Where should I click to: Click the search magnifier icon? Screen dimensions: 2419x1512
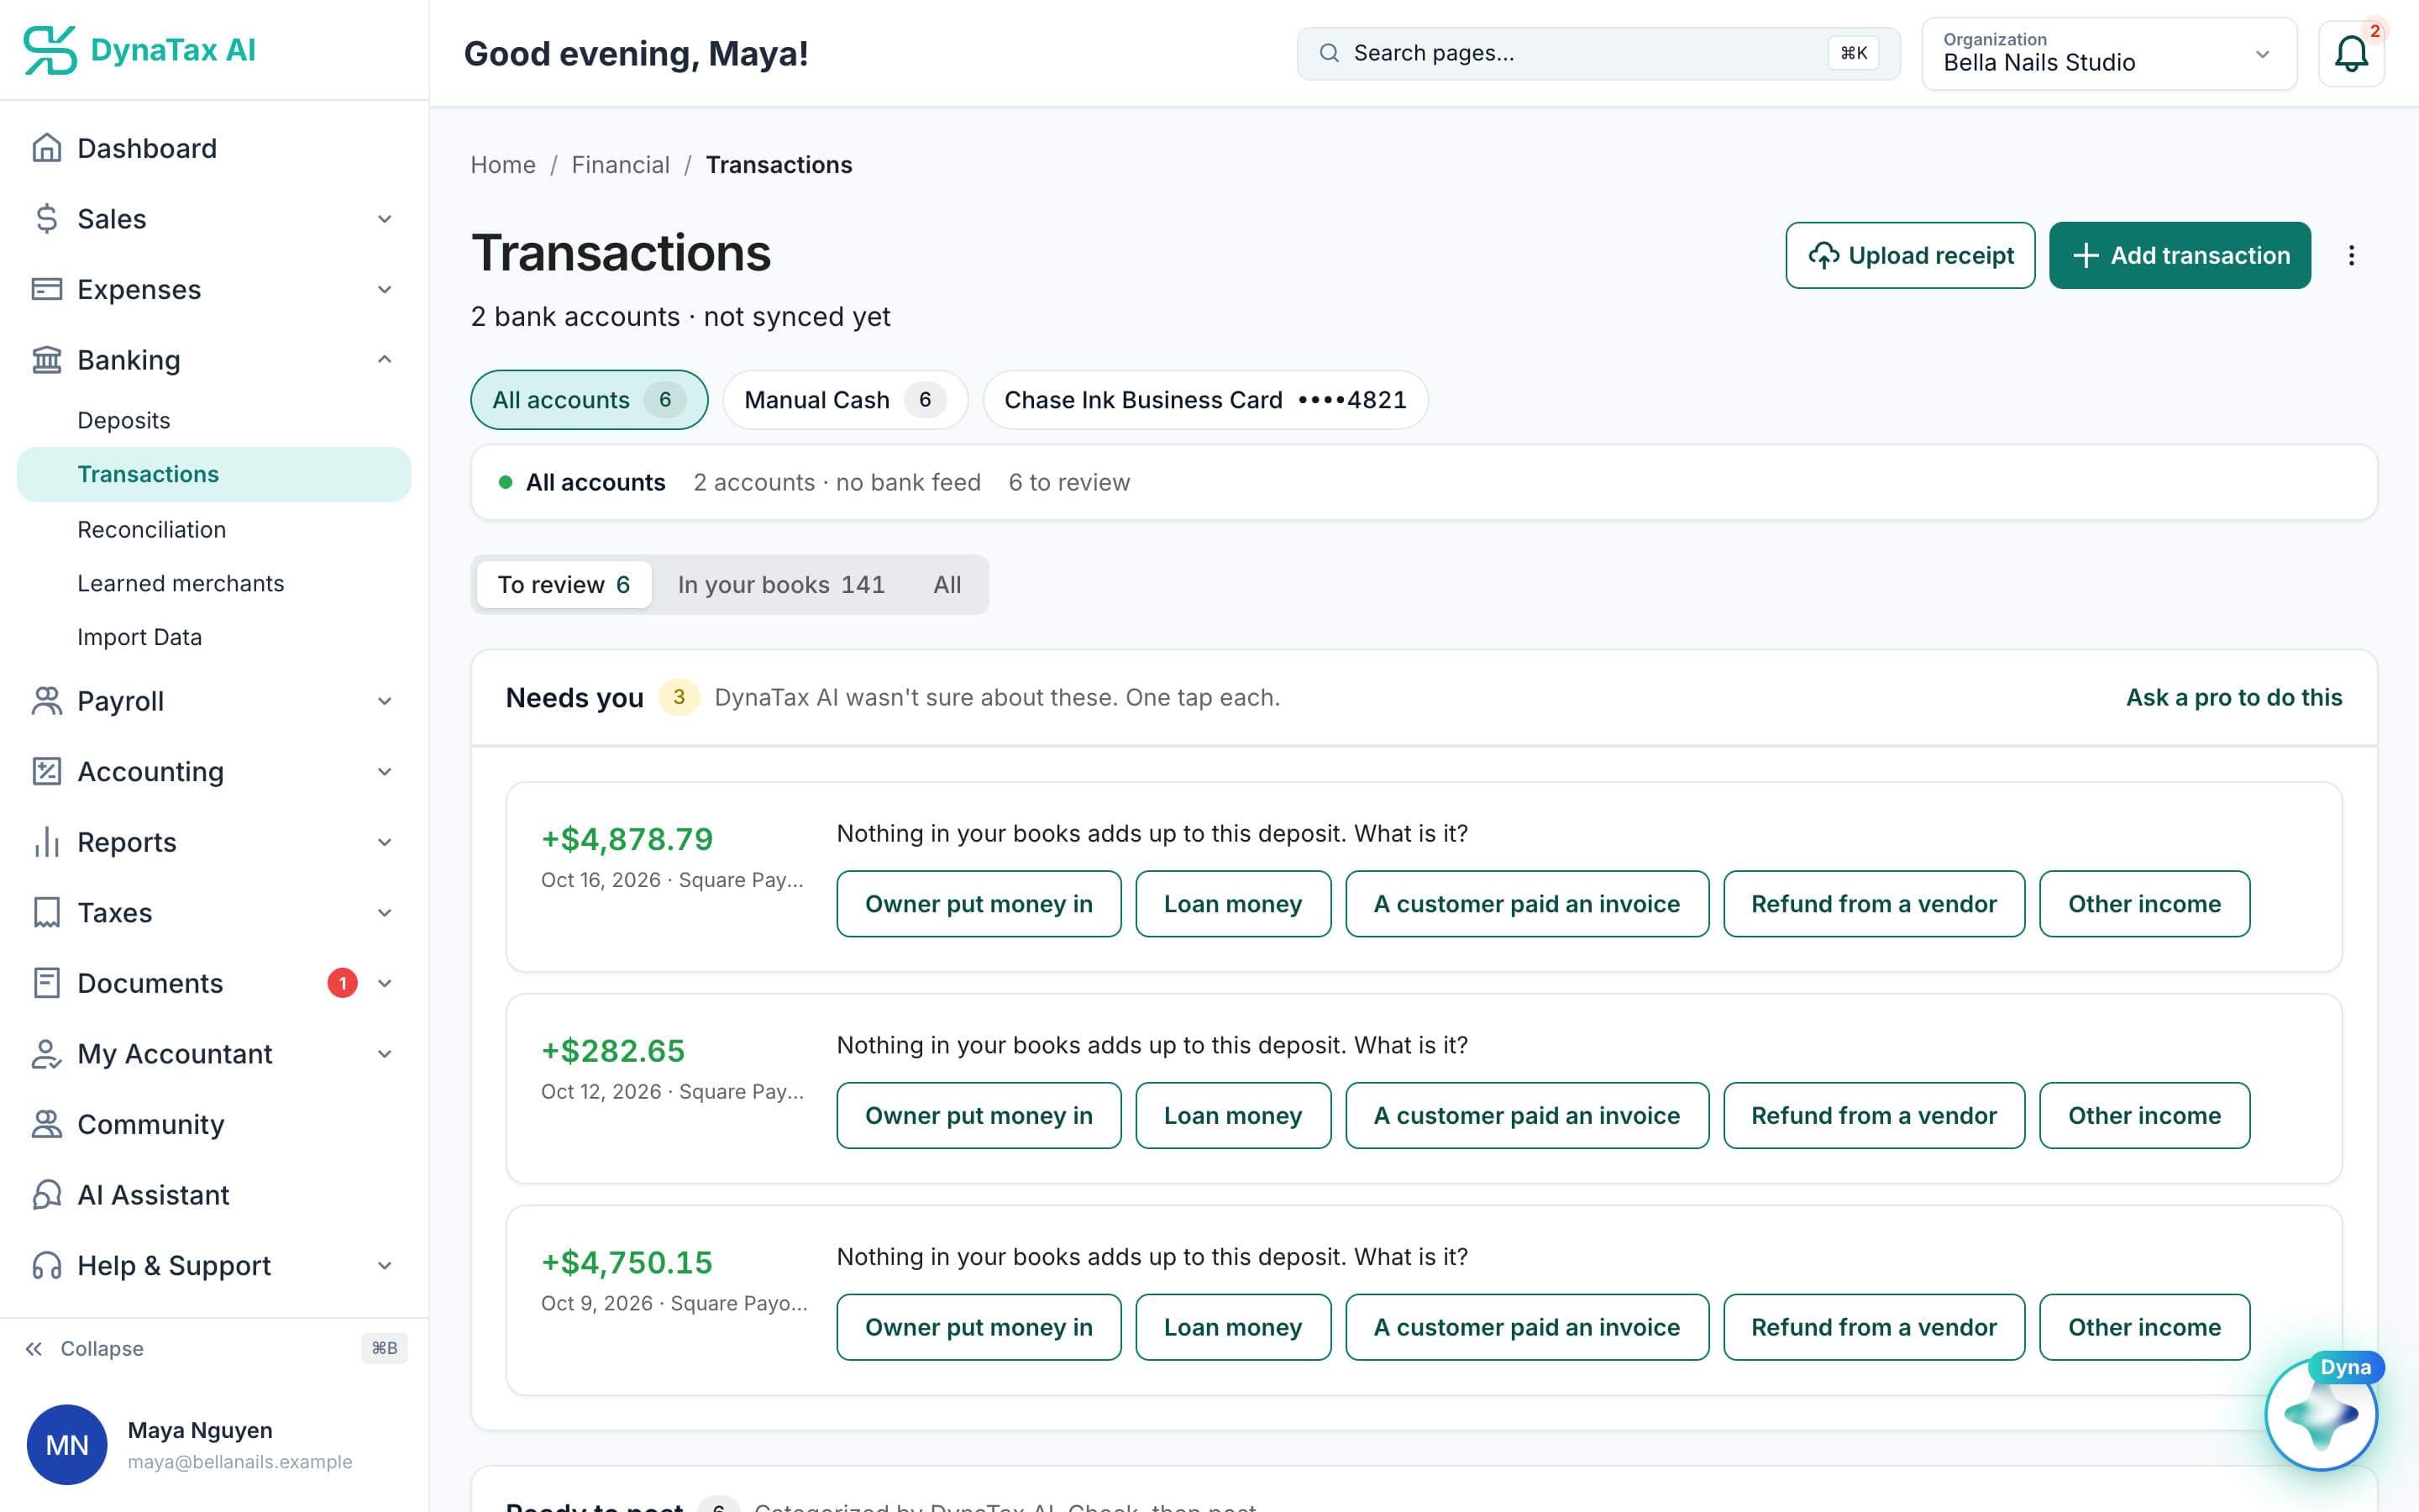tap(1329, 53)
